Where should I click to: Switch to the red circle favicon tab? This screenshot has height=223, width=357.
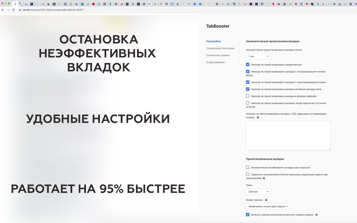click(93, 4)
